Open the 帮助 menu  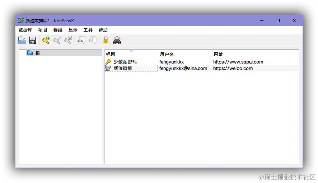point(103,30)
